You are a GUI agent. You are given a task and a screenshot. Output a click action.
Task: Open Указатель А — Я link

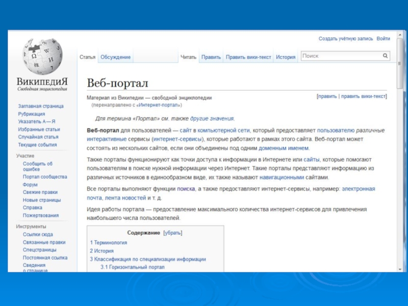[37, 121]
